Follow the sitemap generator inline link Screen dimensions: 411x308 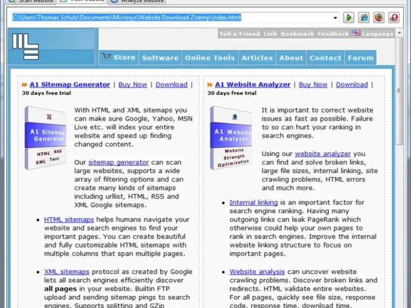tap(119, 162)
